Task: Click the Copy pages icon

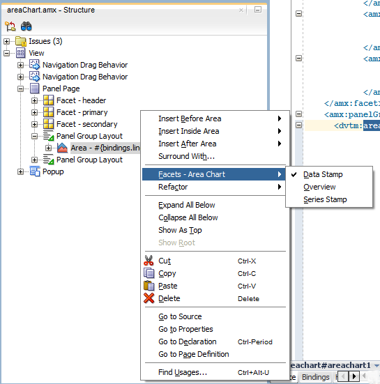Action: (x=149, y=273)
